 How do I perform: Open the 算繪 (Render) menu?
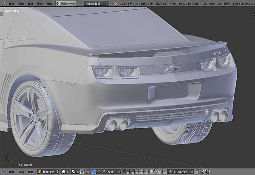[31, 3]
